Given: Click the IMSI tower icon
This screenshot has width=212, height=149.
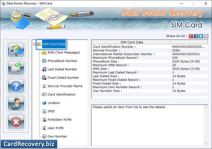Looking at the screenshot, I should [44, 111].
